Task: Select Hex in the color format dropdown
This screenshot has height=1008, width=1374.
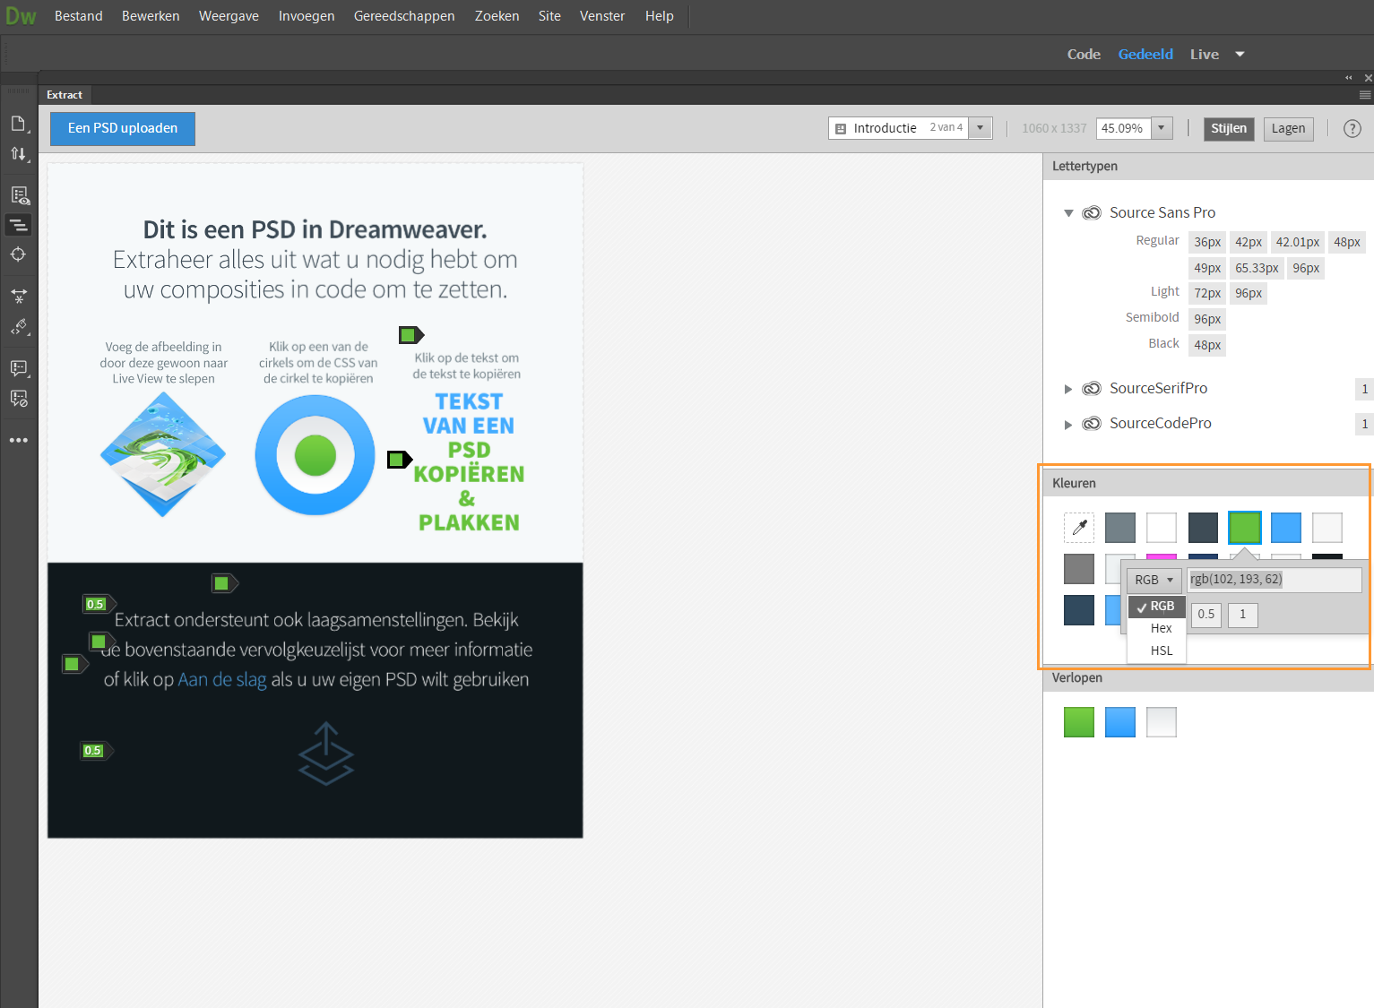Action: (x=1159, y=628)
